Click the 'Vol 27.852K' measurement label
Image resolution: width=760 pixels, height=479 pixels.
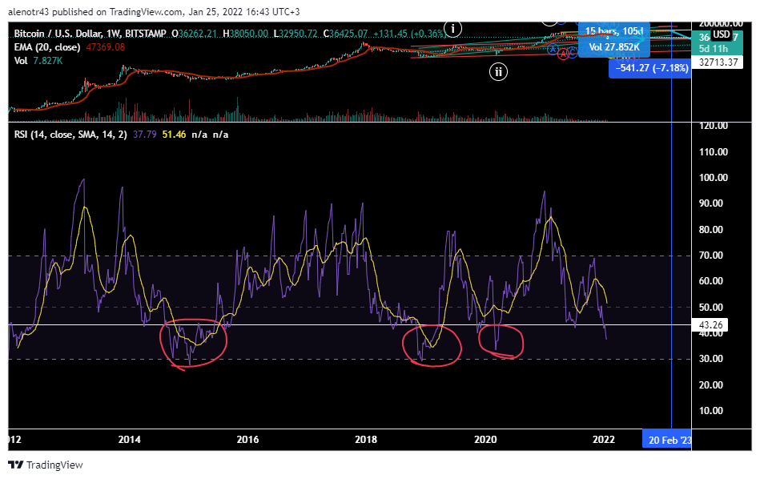coord(614,47)
